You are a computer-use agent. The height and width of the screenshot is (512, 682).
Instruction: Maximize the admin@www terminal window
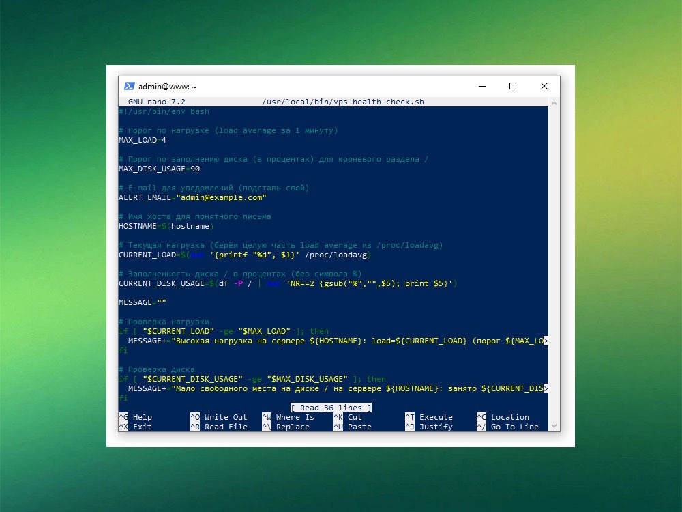click(513, 87)
